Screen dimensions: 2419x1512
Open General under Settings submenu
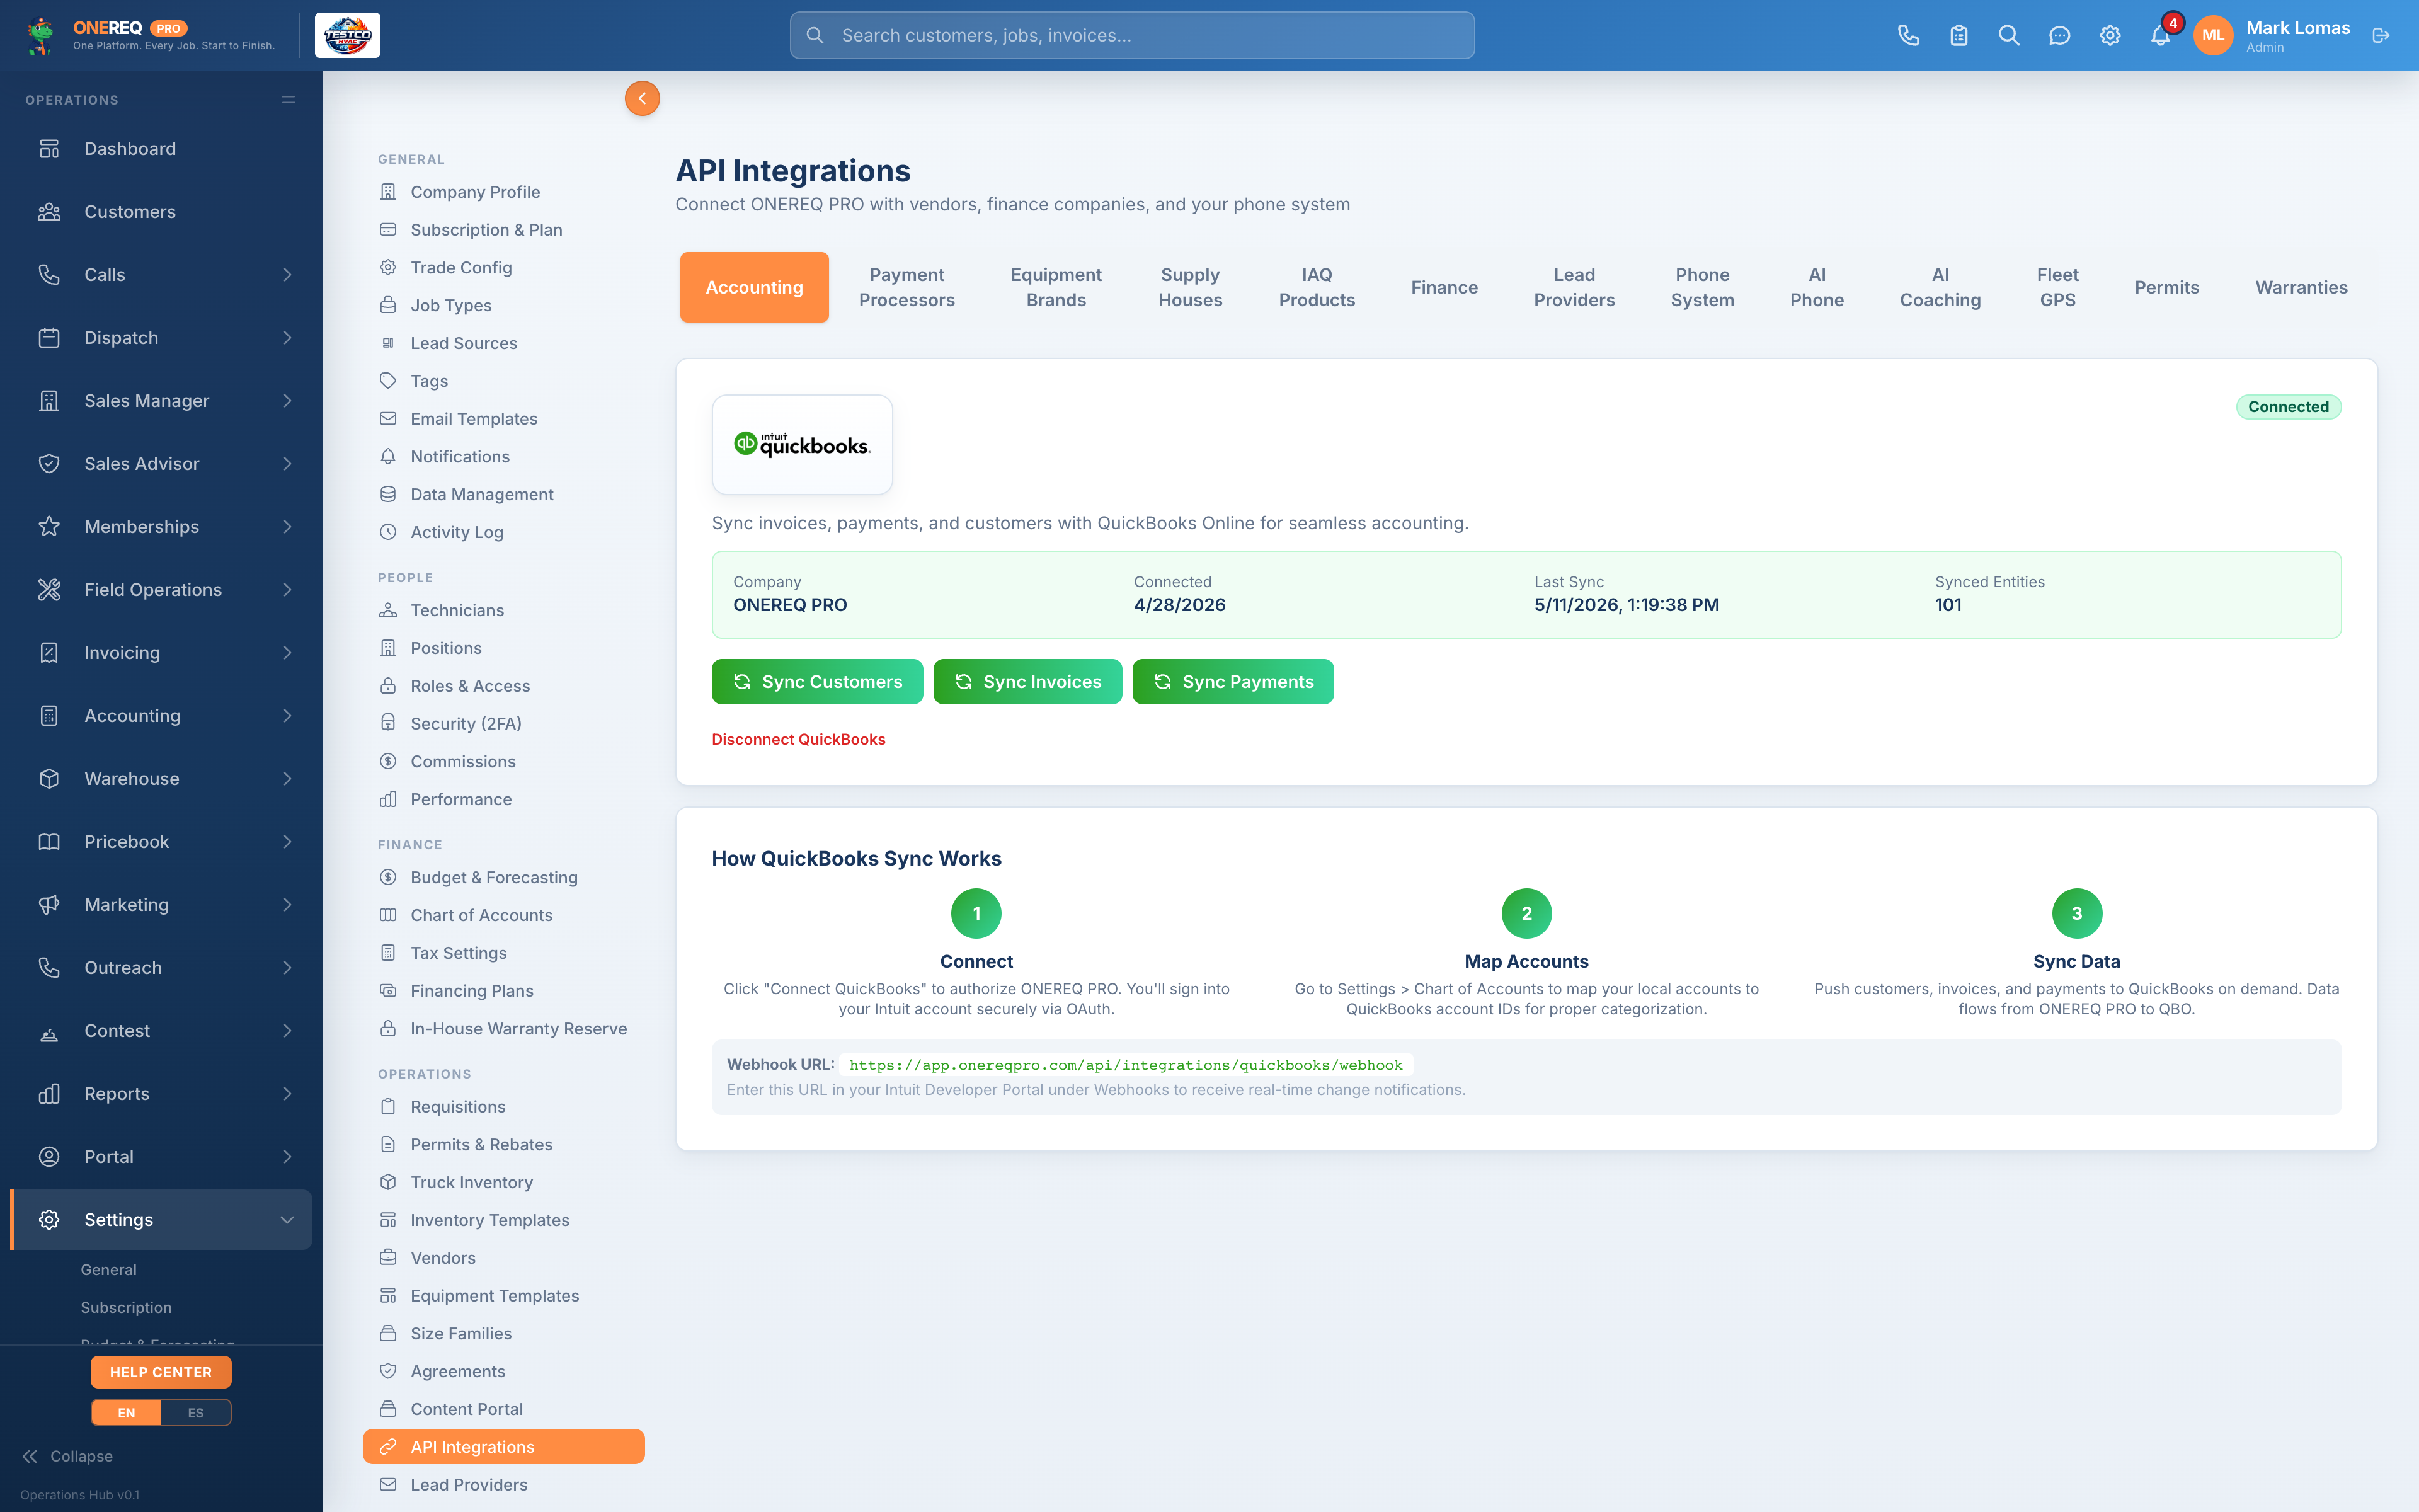[109, 1270]
